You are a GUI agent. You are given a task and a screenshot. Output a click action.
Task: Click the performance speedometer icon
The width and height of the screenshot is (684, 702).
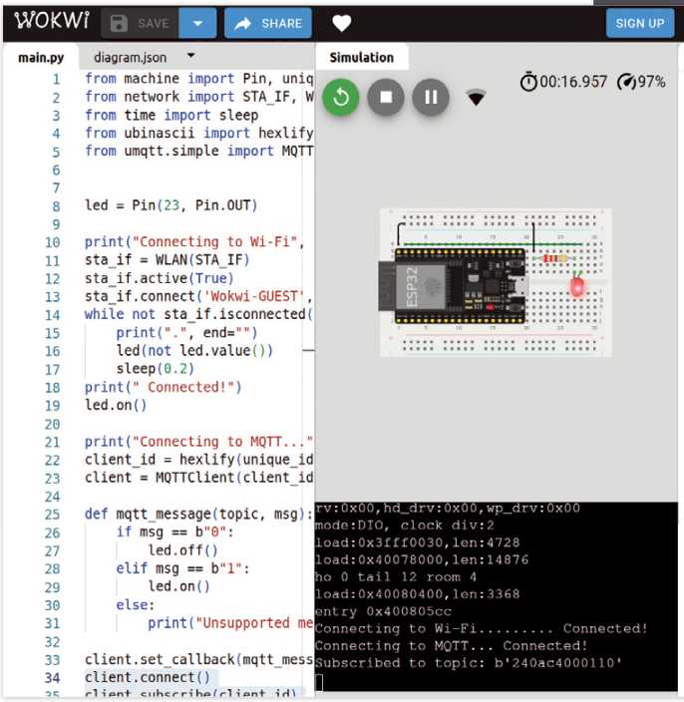[626, 82]
